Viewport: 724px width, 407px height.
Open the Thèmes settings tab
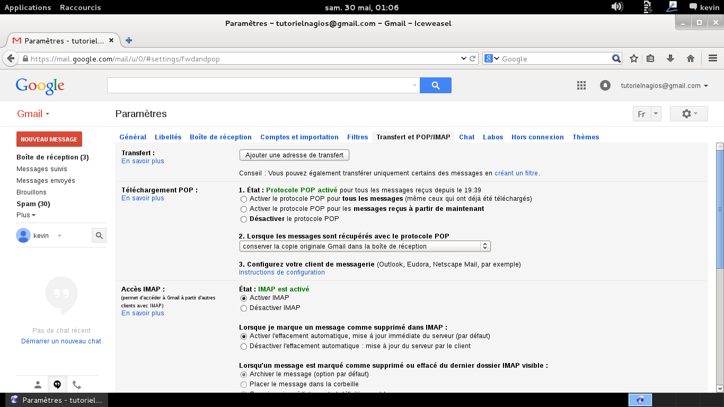tap(586, 137)
